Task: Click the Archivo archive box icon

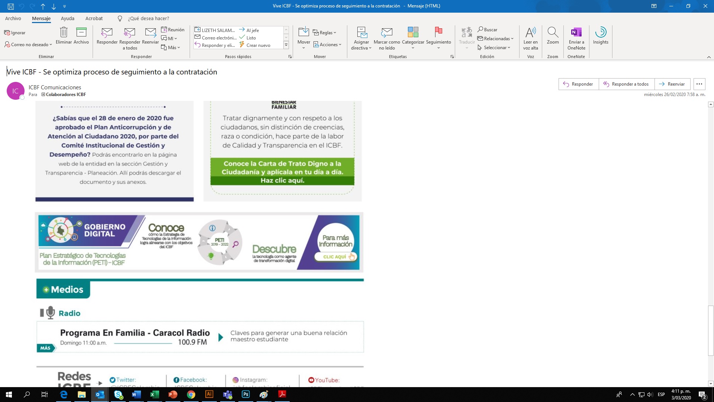Action: [x=81, y=33]
